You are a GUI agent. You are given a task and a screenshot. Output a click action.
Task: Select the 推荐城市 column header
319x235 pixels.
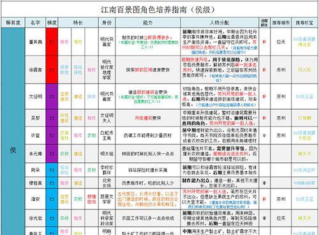tap(281, 23)
